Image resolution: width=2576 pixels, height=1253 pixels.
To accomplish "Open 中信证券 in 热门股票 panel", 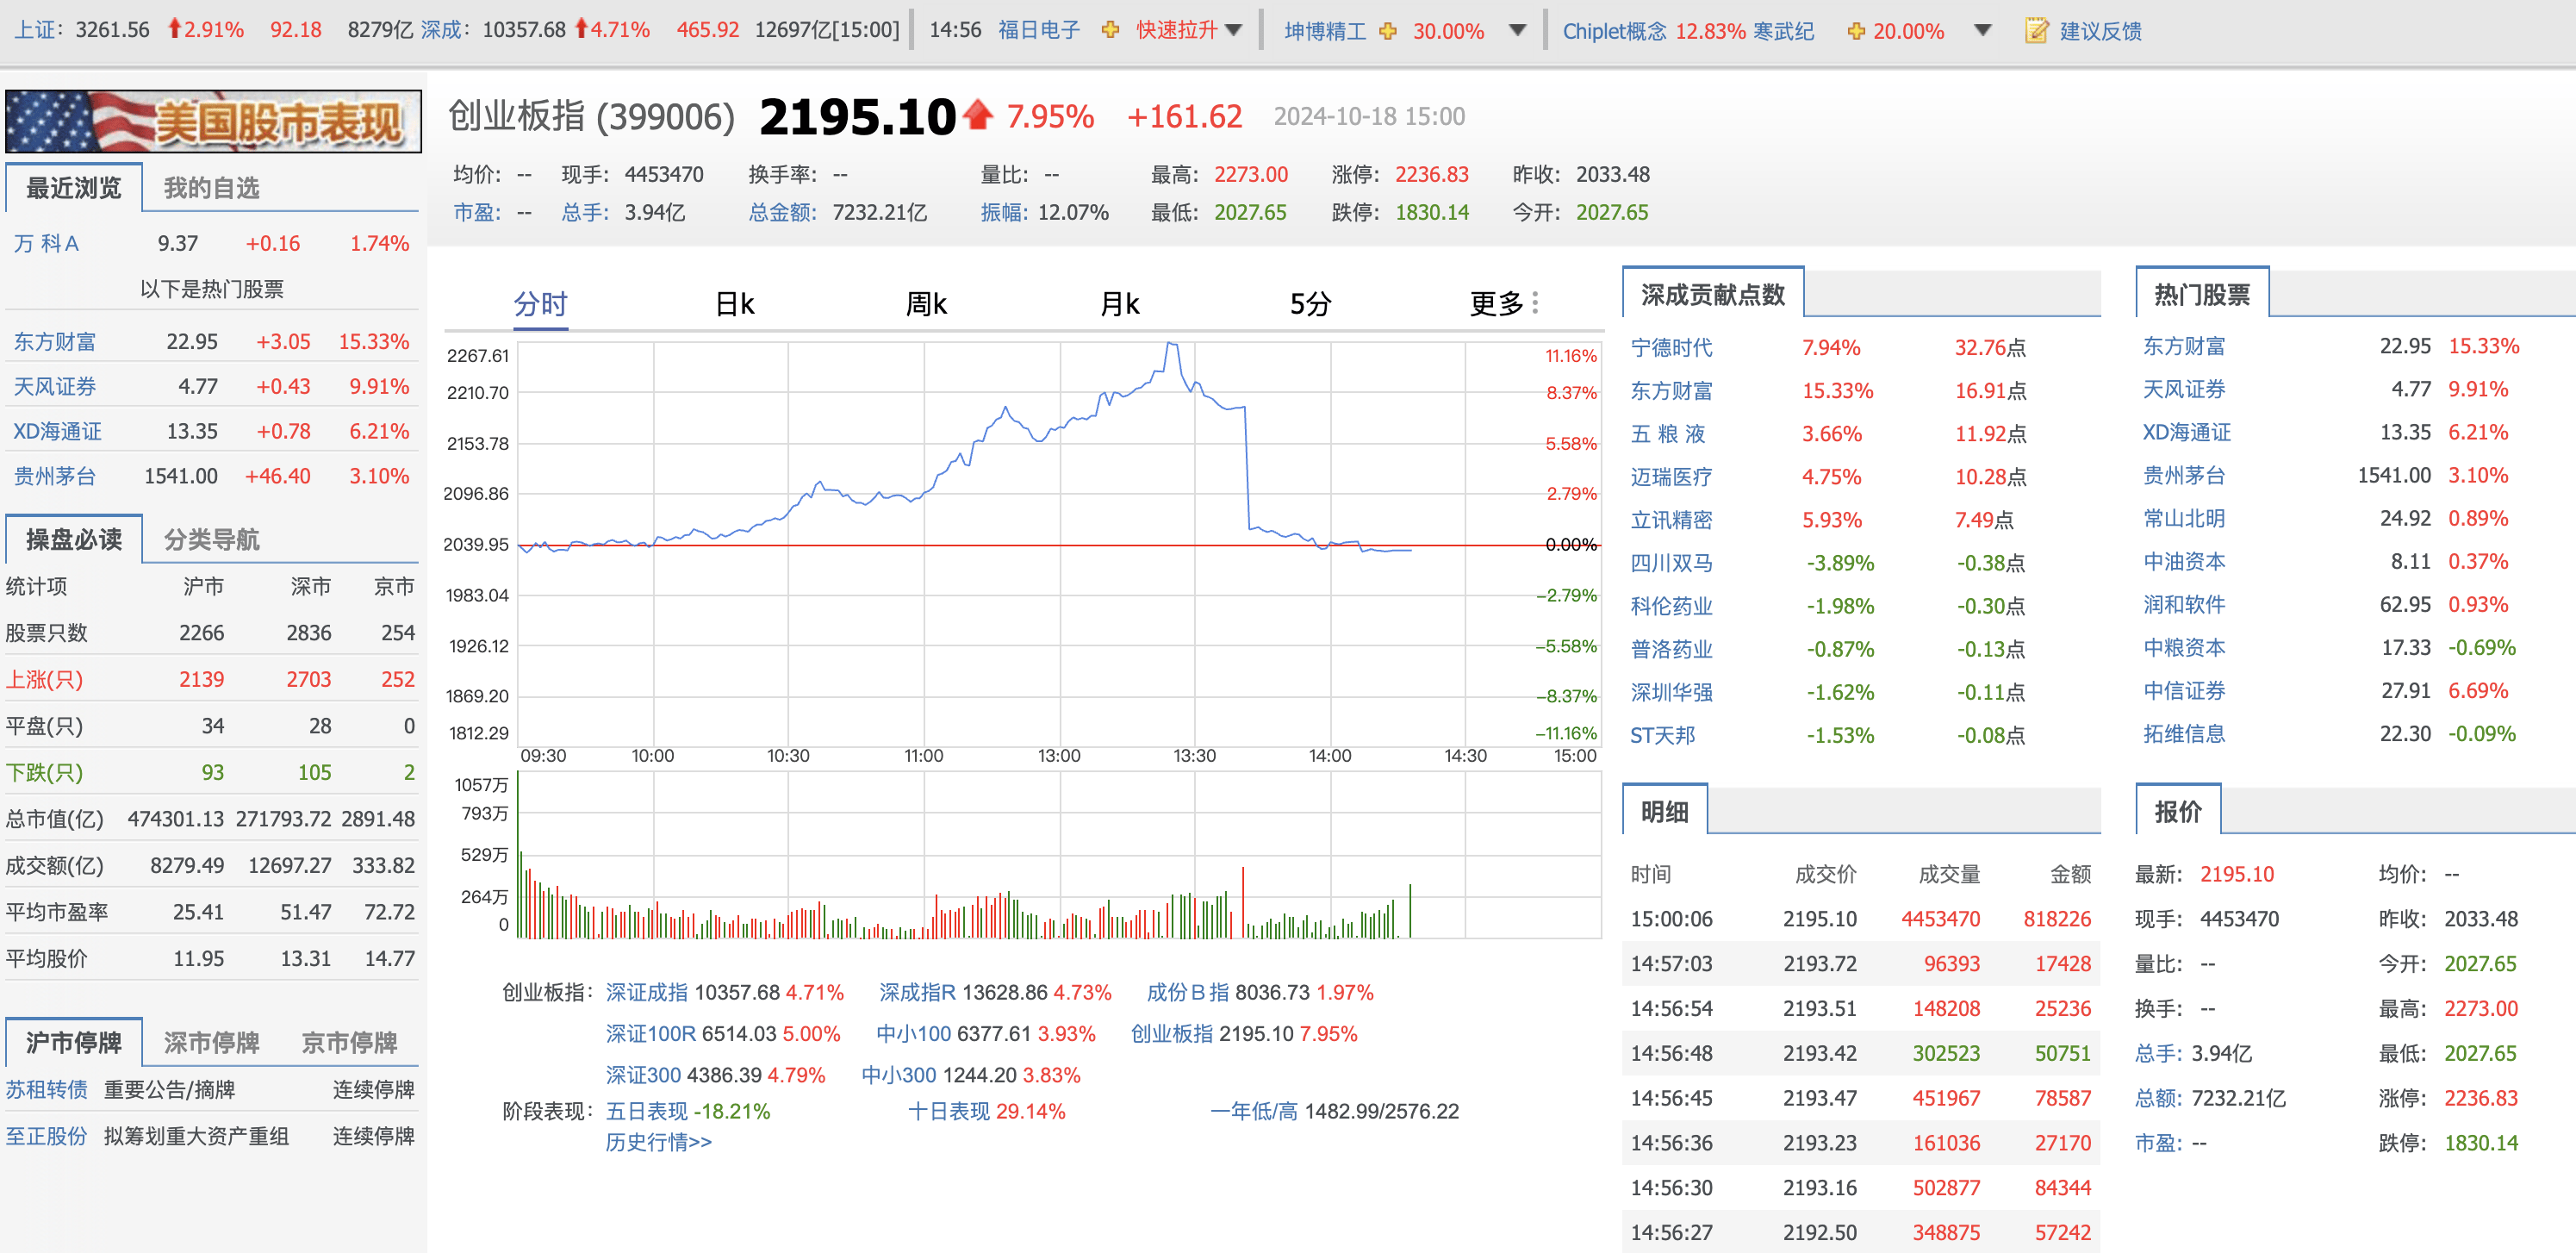I will tap(2184, 690).
